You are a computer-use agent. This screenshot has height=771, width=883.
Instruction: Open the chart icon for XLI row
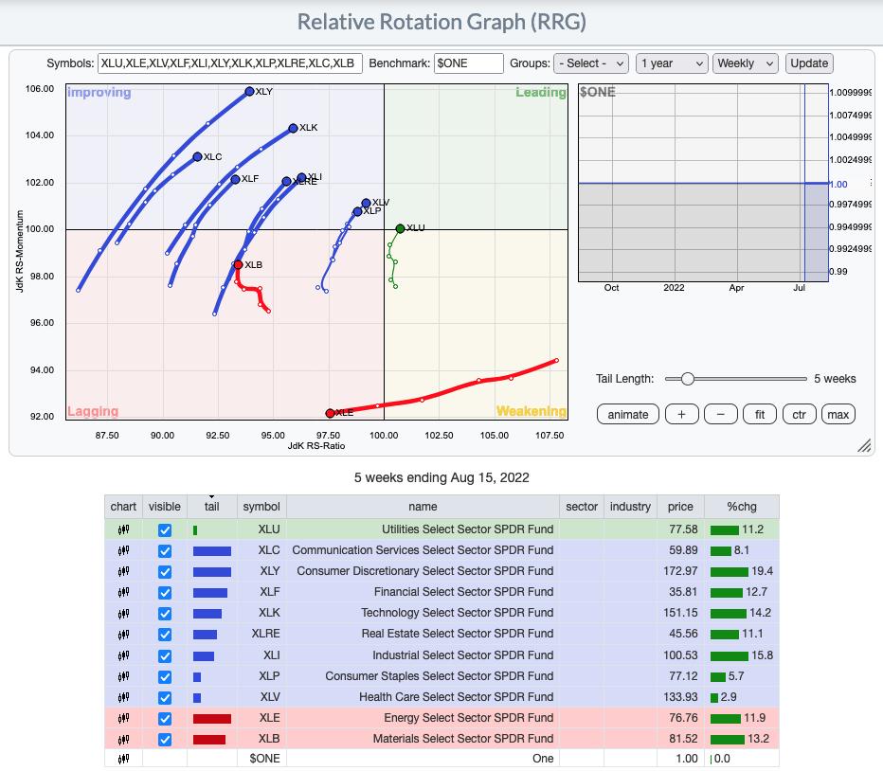pos(123,655)
